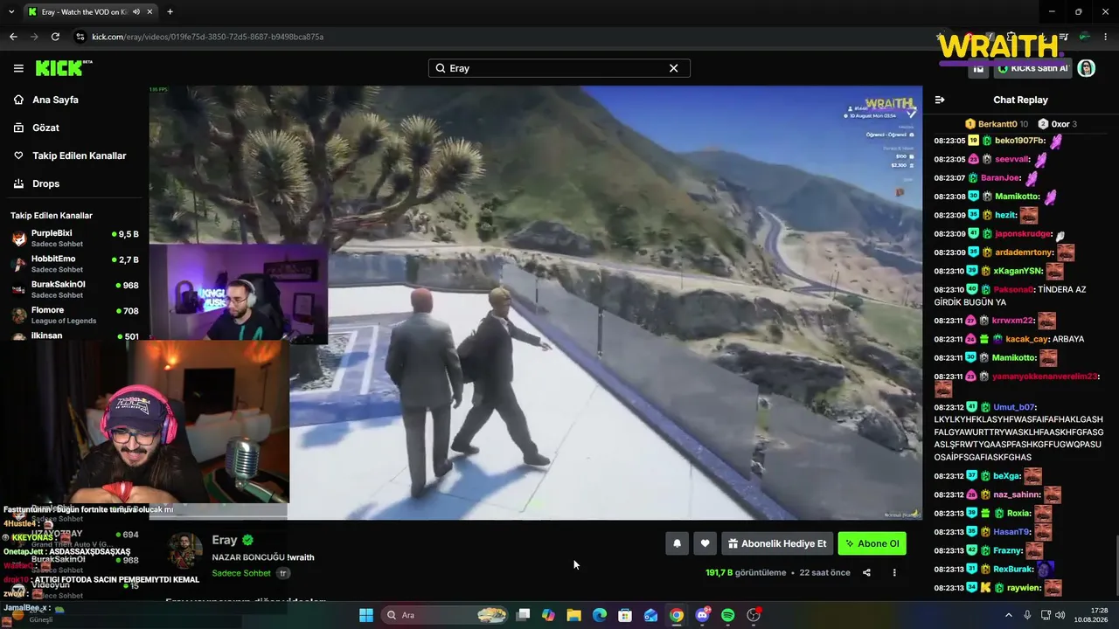Open the Chrome three-dot menu

coord(1106,37)
